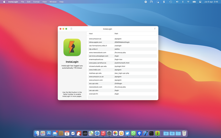Open Terminal from the dock

pos(151,133)
